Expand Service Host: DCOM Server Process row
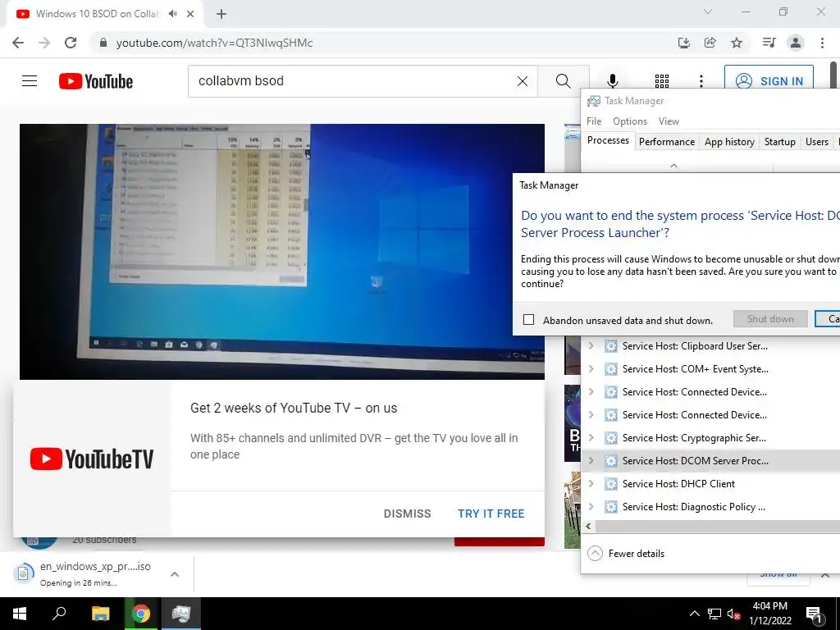Image resolution: width=840 pixels, height=630 pixels. [591, 461]
